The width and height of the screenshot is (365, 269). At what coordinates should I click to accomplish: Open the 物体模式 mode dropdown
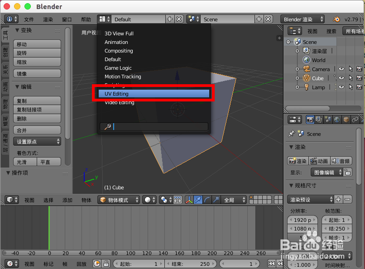click(119, 200)
